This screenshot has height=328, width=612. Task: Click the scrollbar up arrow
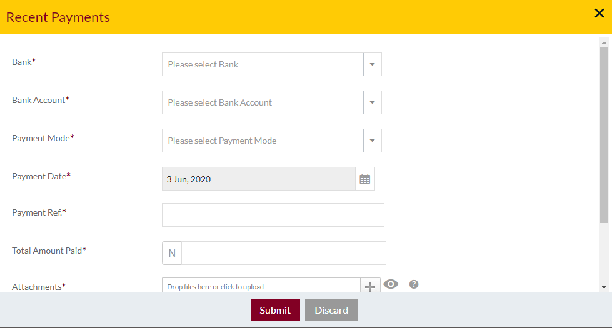click(604, 42)
